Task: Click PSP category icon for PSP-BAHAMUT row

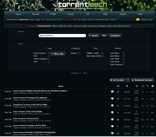Action: click(x=8, y=133)
